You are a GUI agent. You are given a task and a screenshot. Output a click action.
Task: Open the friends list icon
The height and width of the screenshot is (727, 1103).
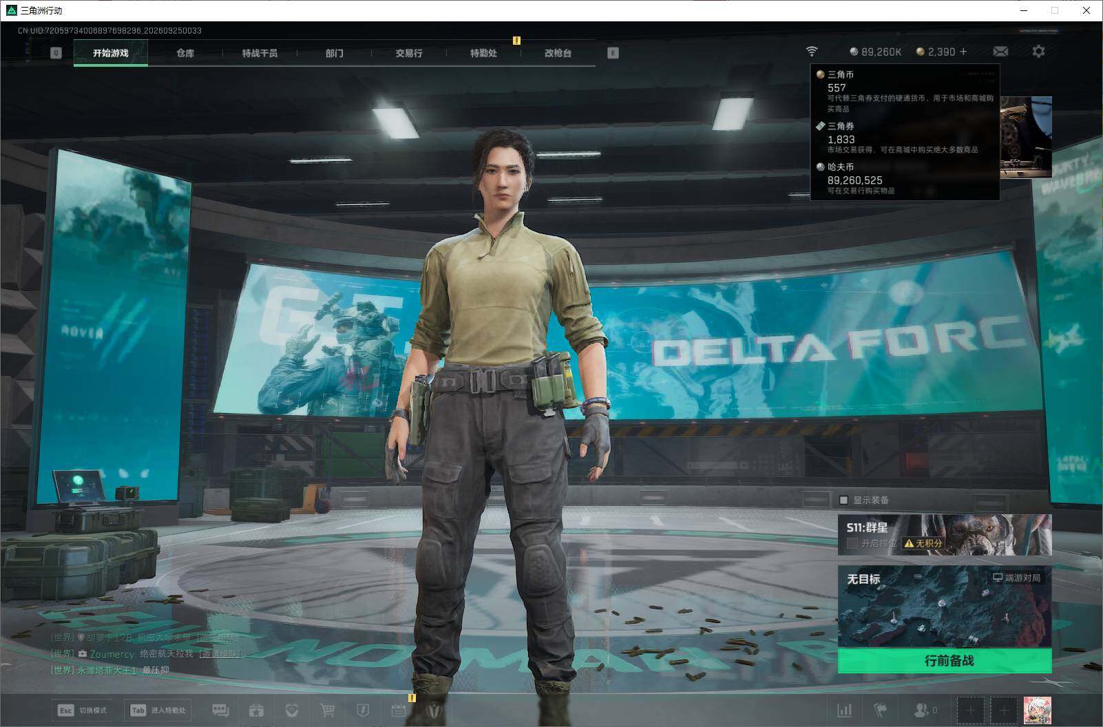(925, 710)
